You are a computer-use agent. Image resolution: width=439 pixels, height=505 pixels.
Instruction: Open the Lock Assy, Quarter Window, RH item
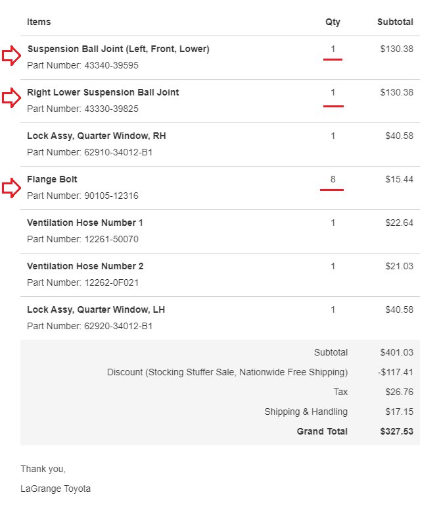coord(97,136)
